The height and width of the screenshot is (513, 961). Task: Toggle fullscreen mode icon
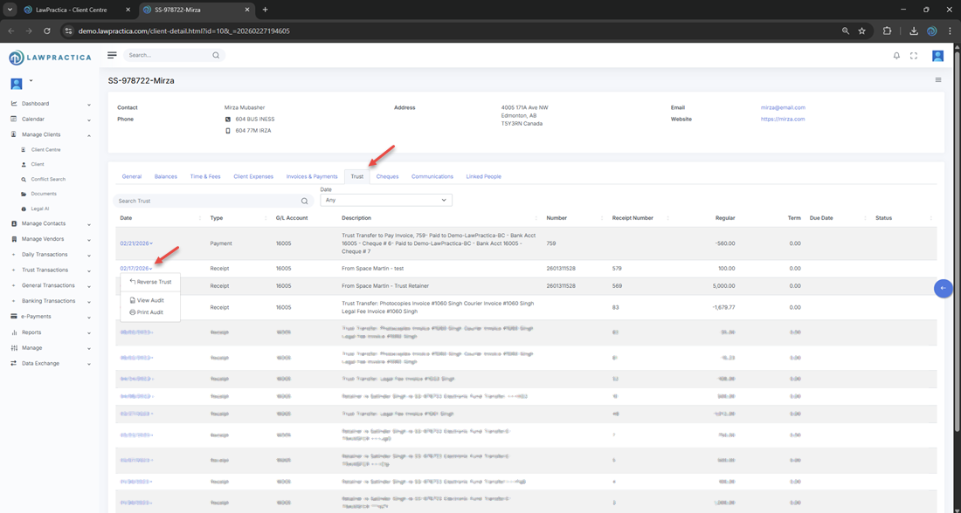914,56
